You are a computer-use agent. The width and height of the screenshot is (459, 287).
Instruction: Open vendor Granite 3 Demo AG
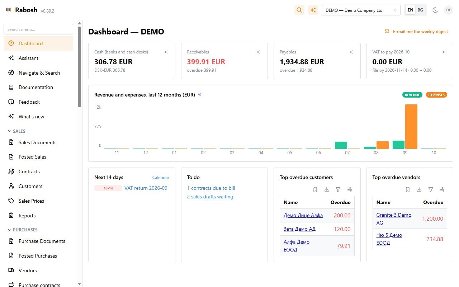point(394,219)
